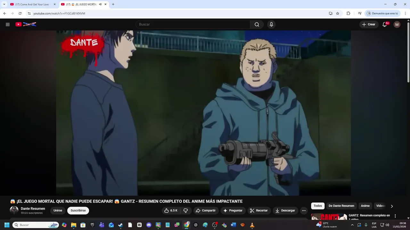
Task: Select the De Dante Resumen chip
Action: 341,206
